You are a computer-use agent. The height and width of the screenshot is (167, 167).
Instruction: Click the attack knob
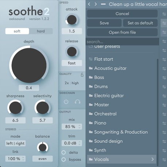(x=72, y=20)
